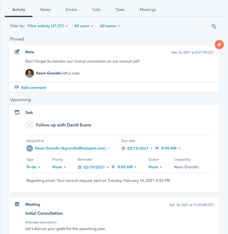This screenshot has width=228, height=234.
Task: Open the Reminder 02/19/2021 date dropdown
Action: pyautogui.click(x=96, y=167)
